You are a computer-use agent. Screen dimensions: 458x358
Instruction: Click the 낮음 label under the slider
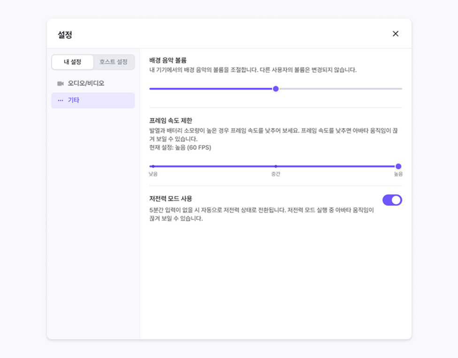coord(153,174)
